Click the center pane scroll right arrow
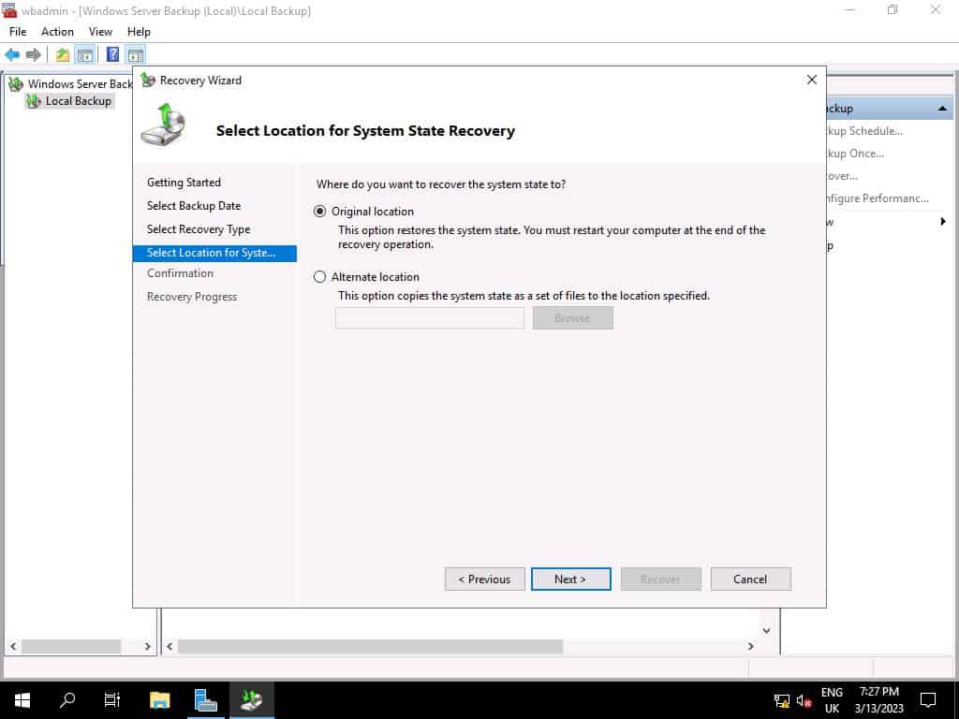 coord(750,646)
